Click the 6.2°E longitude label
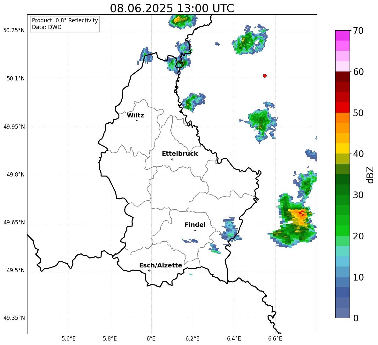This screenshot has height=345, width=378. pyautogui.click(x=193, y=339)
